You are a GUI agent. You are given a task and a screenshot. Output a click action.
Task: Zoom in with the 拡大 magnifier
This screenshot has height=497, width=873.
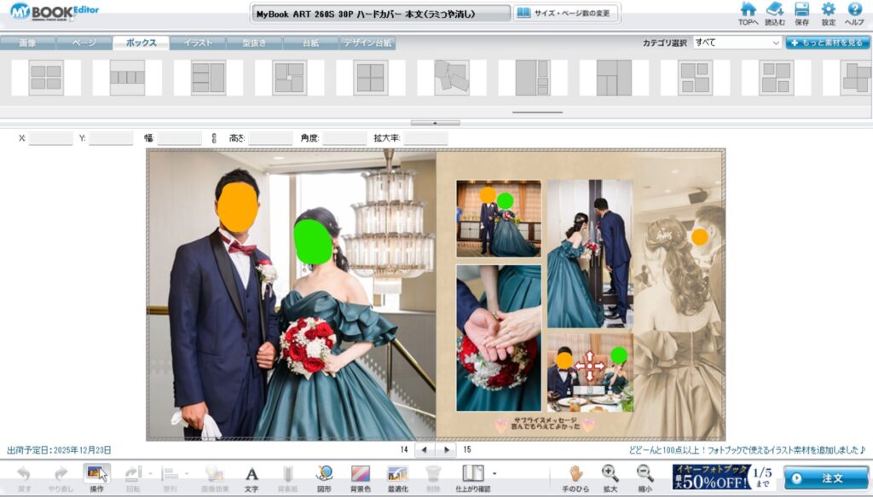[x=610, y=478]
